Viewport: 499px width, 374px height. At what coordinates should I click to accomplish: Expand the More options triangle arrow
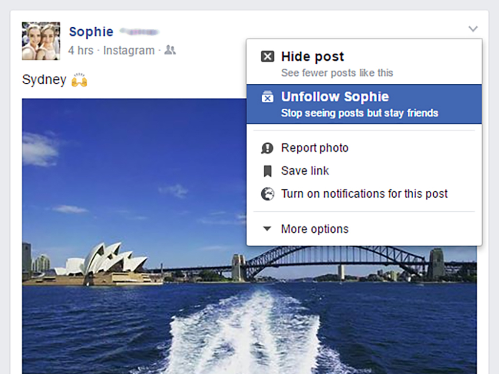[x=267, y=229]
